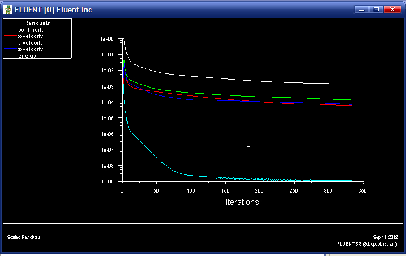Click the 350 x-axis tick label

362,191
